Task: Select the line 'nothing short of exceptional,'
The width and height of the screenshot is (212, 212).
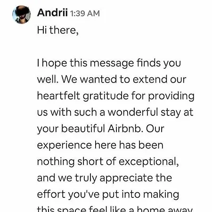Action: (108, 162)
